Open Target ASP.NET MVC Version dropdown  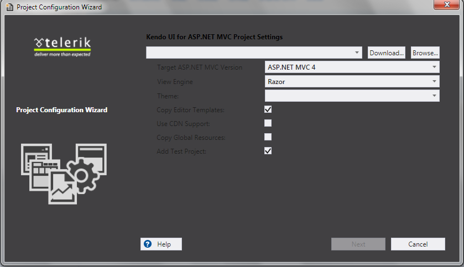(352, 67)
